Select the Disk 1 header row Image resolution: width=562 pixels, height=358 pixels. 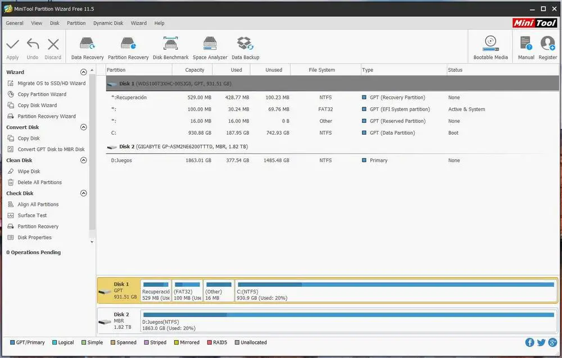[x=332, y=84]
